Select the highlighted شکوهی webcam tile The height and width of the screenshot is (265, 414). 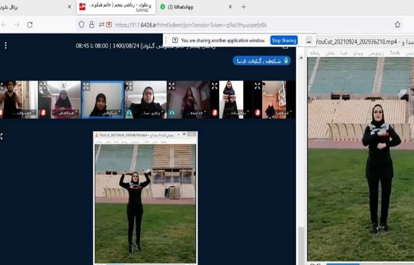coord(103,100)
